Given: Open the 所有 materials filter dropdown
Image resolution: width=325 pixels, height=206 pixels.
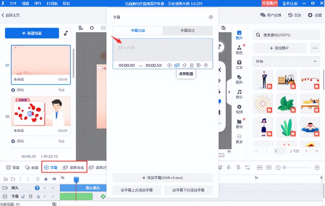Looking at the screenshot, I should point(286,61).
